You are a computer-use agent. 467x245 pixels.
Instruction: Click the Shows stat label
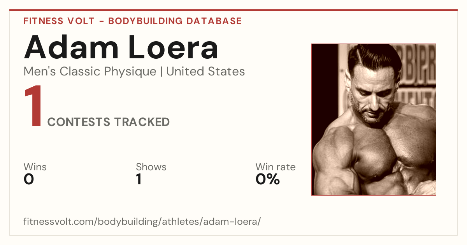pyautogui.click(x=151, y=167)
